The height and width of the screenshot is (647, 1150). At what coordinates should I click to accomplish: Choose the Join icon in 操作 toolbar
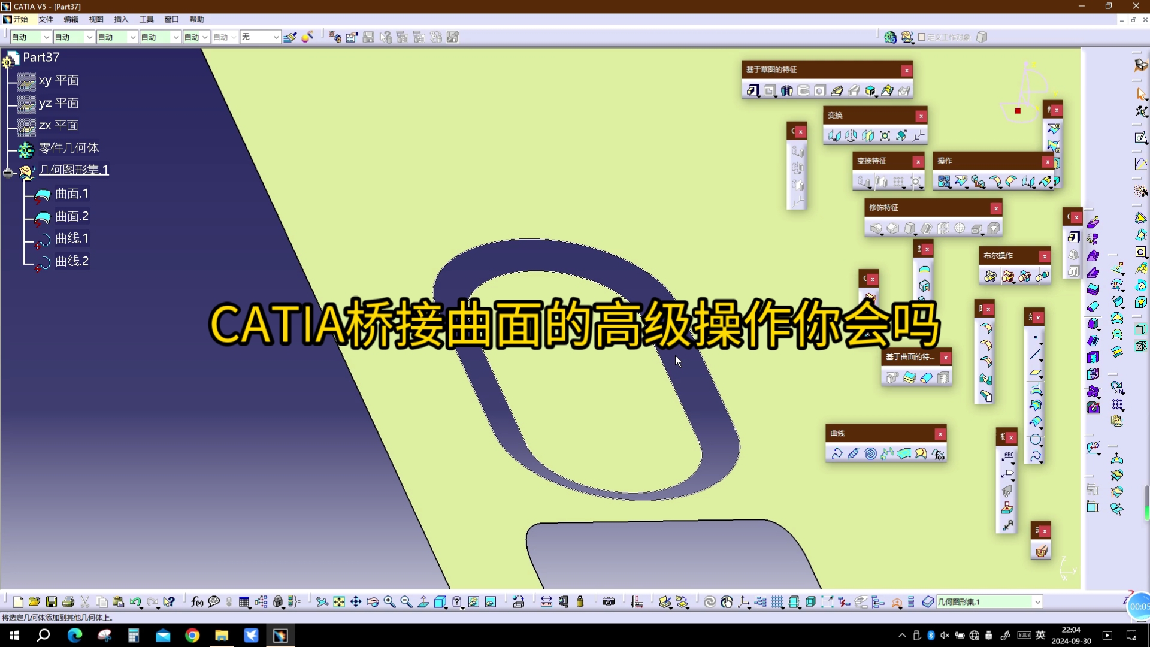coord(944,182)
